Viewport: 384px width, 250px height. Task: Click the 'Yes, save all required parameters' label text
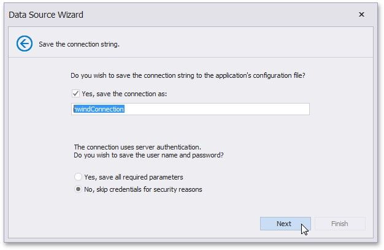[x=137, y=176]
